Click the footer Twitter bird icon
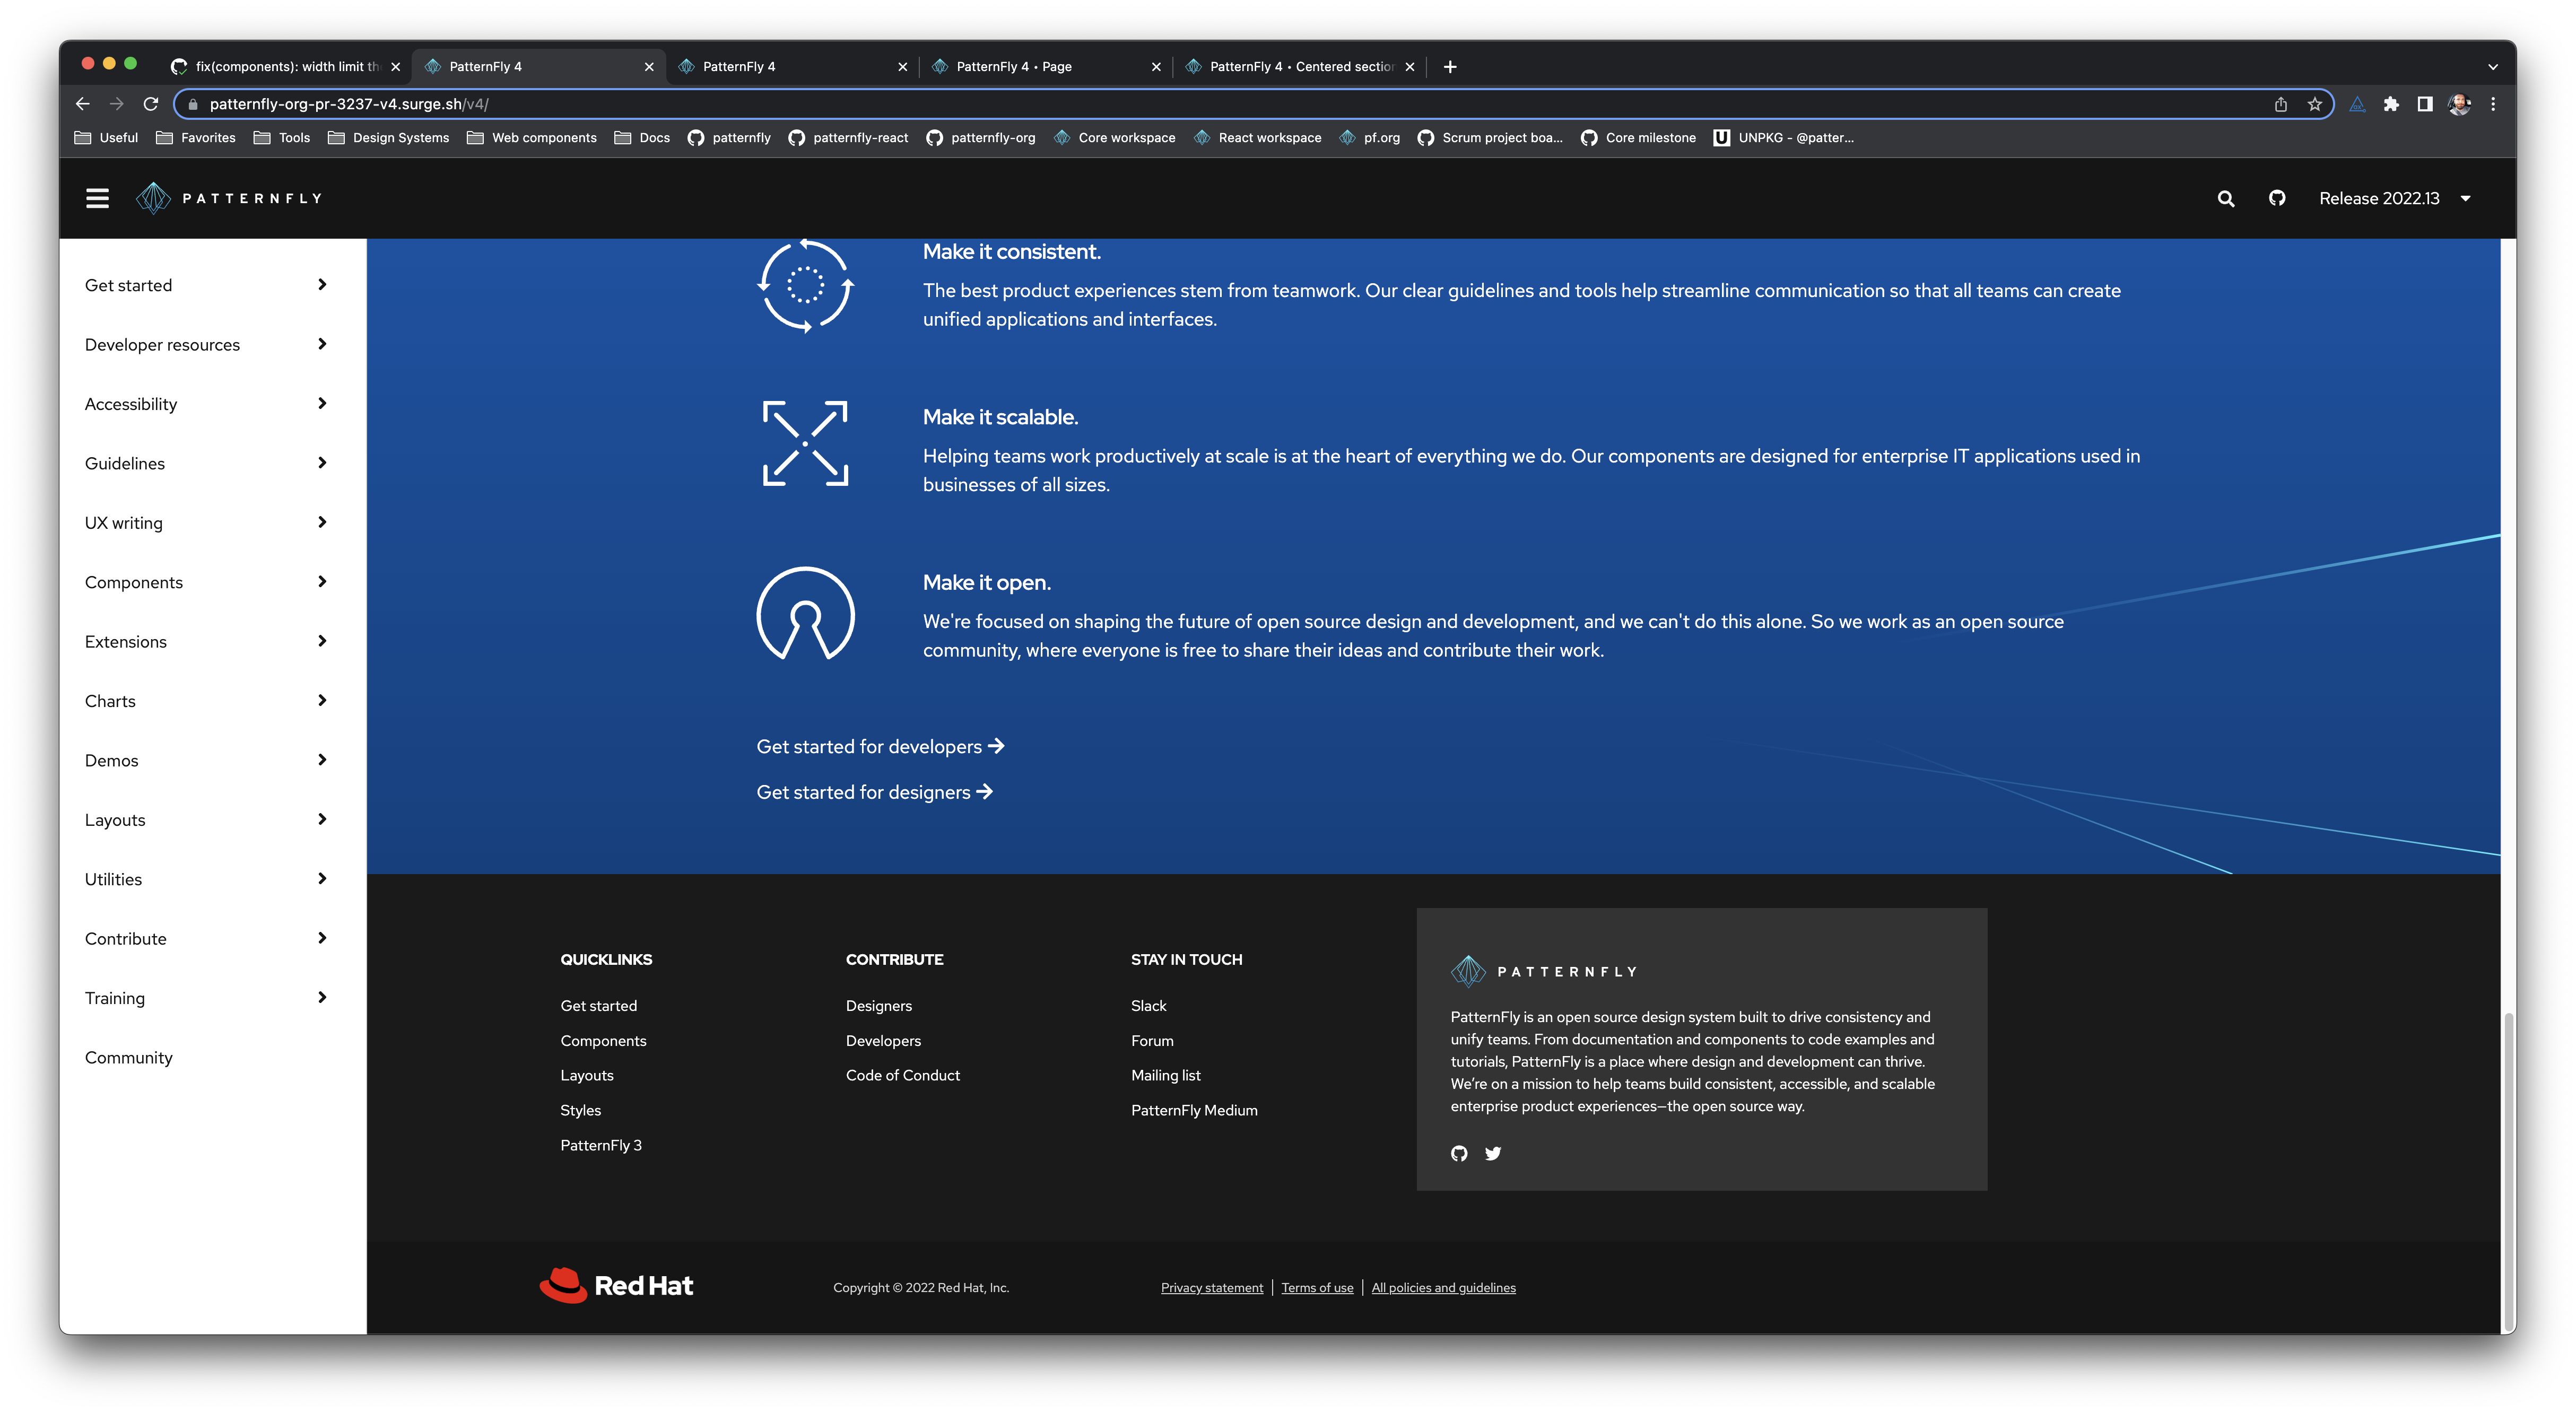The height and width of the screenshot is (1413, 2576). (x=1492, y=1153)
